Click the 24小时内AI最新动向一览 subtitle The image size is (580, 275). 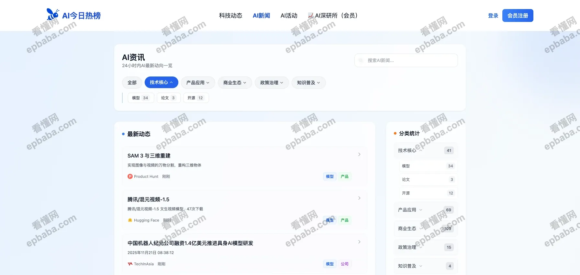tap(147, 66)
